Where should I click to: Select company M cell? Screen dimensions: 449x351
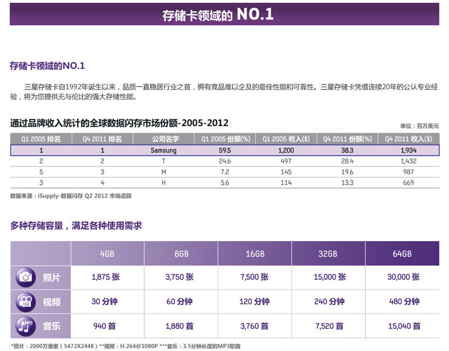[164, 172]
